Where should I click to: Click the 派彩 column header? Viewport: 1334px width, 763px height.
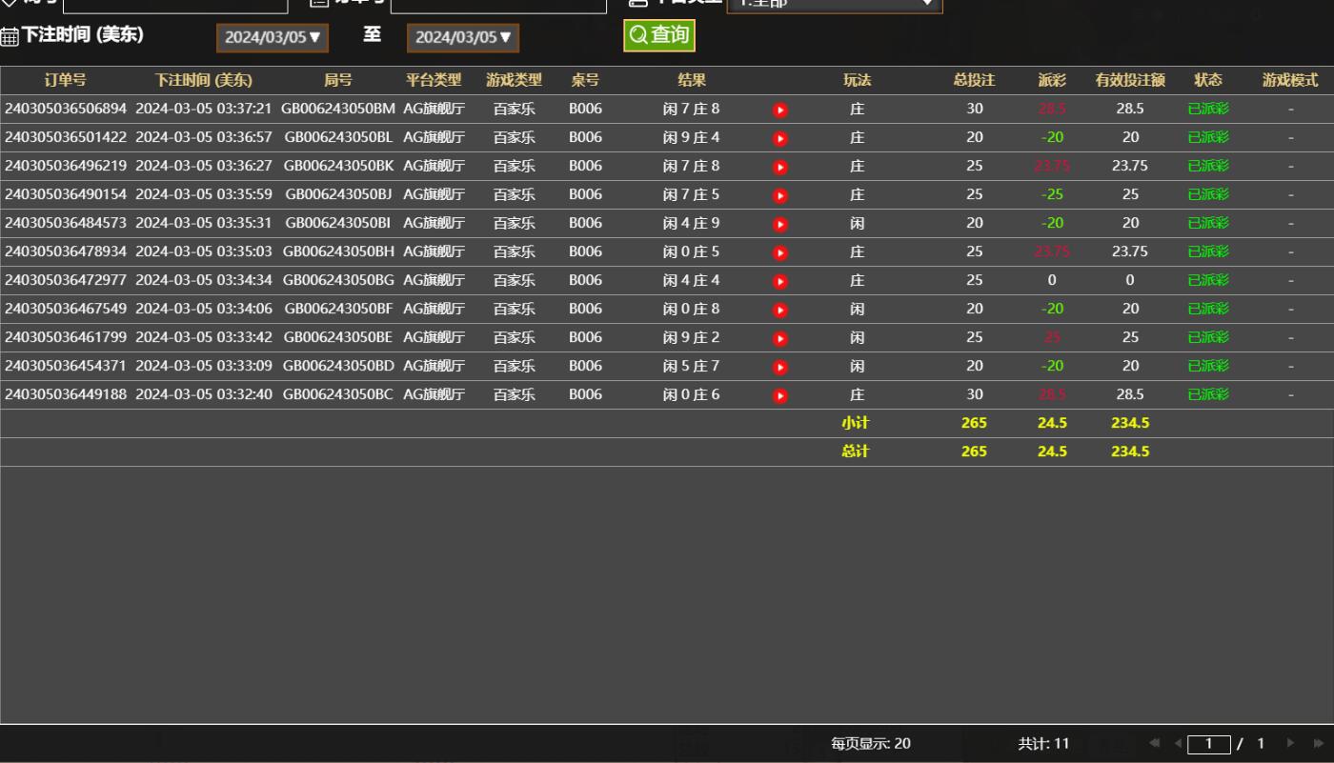(1052, 80)
